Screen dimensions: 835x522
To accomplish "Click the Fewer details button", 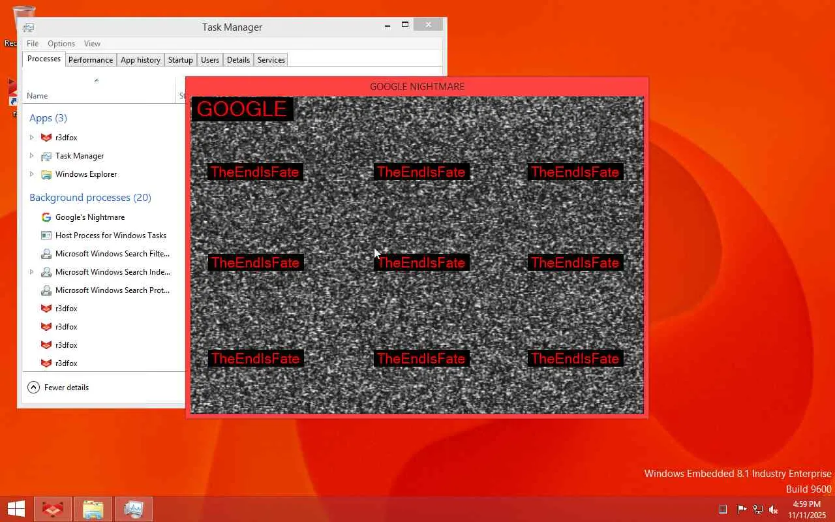I will coord(58,388).
